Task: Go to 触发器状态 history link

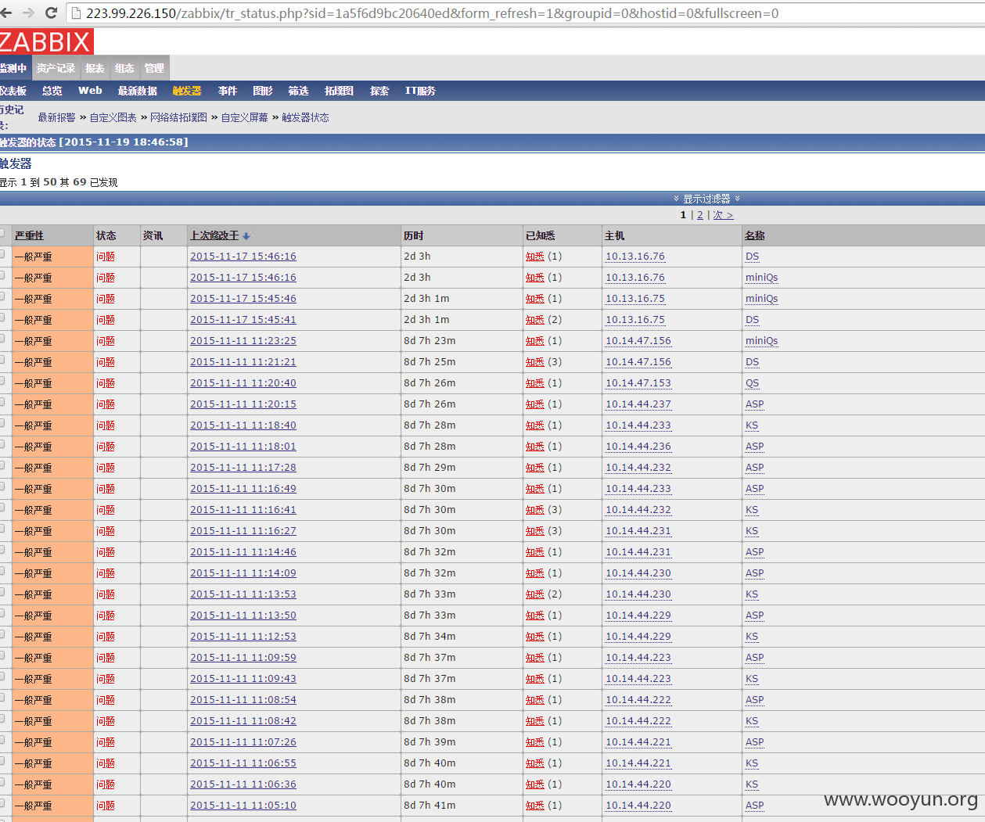Action: 305,117
